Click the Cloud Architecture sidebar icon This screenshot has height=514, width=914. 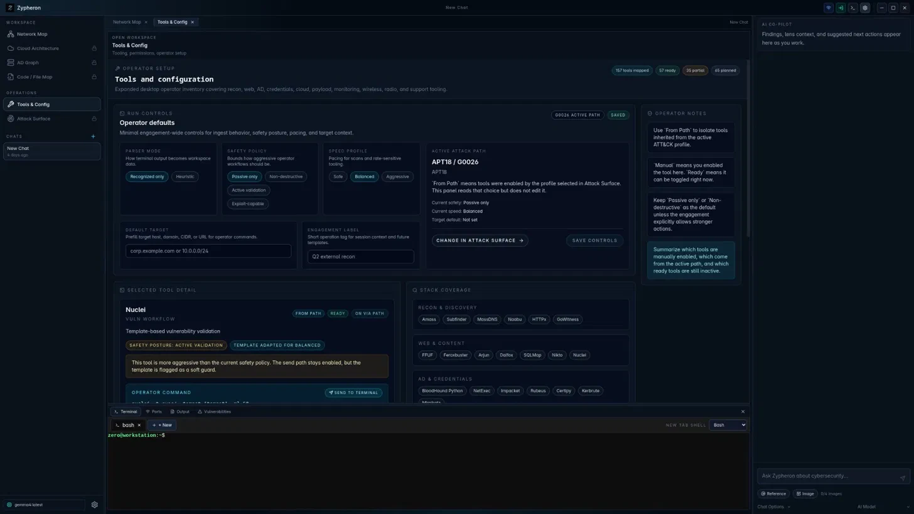pos(11,48)
